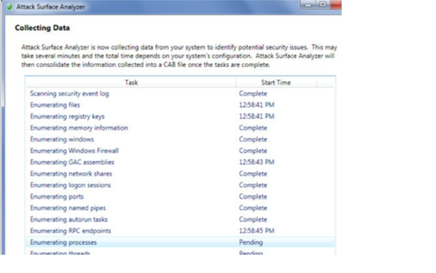Click the Start Time column header
436x273 pixels.
(276, 82)
